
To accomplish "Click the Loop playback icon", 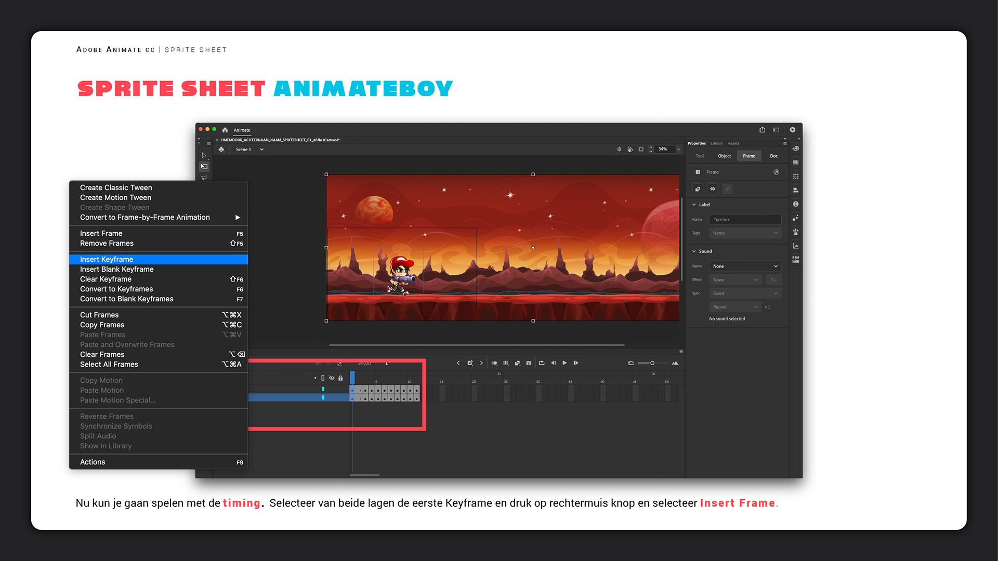I will (x=542, y=363).
